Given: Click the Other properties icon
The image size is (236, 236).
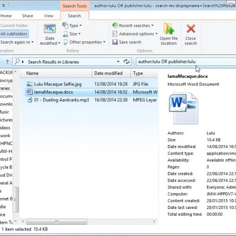Looking at the screenshot, I should 65,42.
